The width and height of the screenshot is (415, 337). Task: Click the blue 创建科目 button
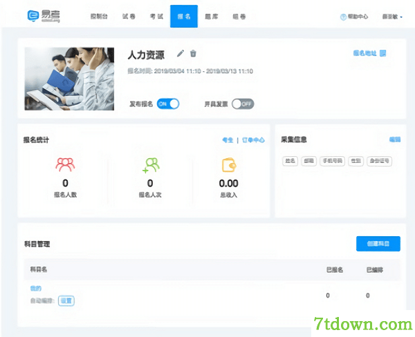378,244
